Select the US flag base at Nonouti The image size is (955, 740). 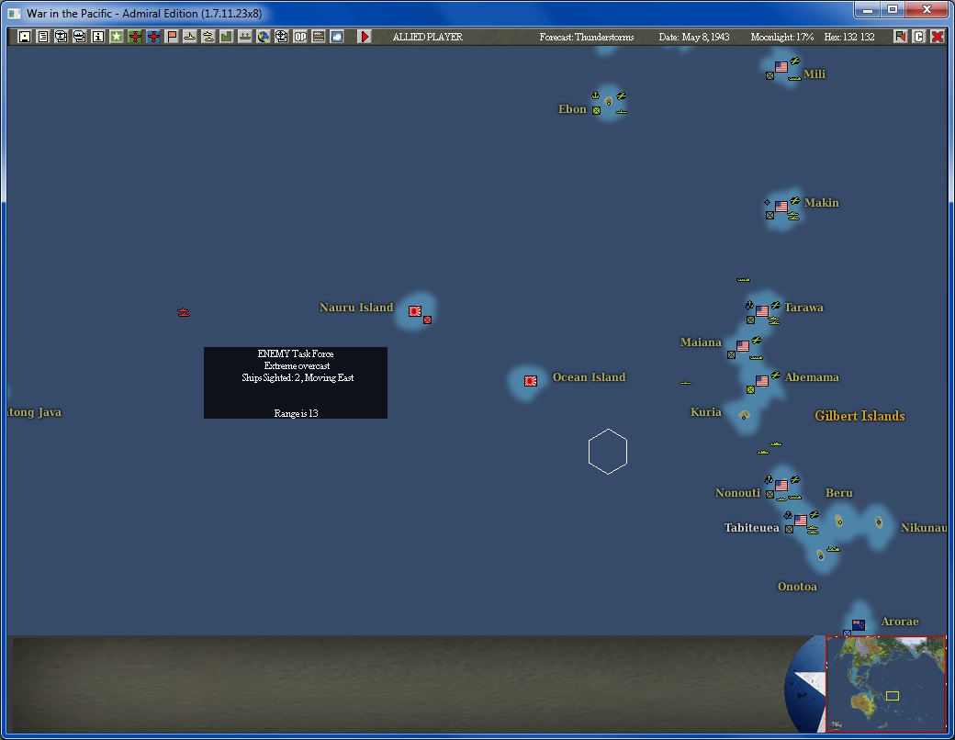781,486
